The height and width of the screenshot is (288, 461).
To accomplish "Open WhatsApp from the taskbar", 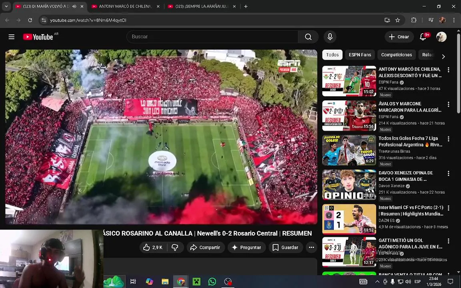I will pyautogui.click(x=212, y=282).
